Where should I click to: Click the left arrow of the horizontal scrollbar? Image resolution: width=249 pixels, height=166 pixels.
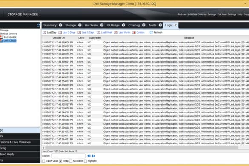pos(43,148)
